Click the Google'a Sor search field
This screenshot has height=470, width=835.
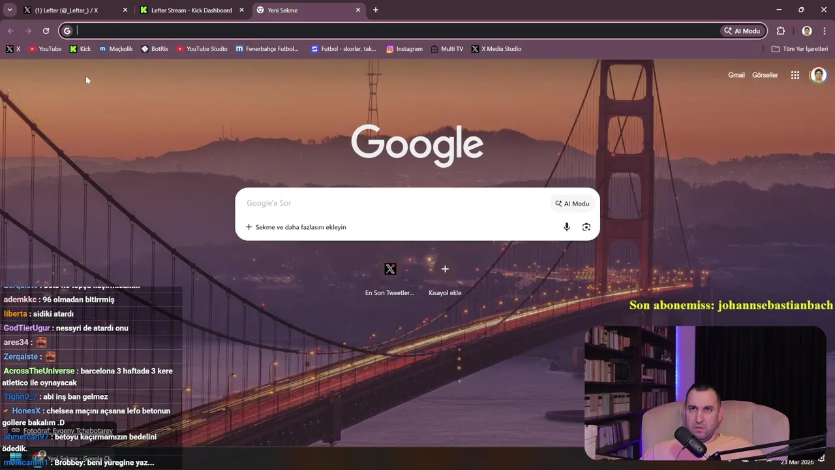[395, 203]
